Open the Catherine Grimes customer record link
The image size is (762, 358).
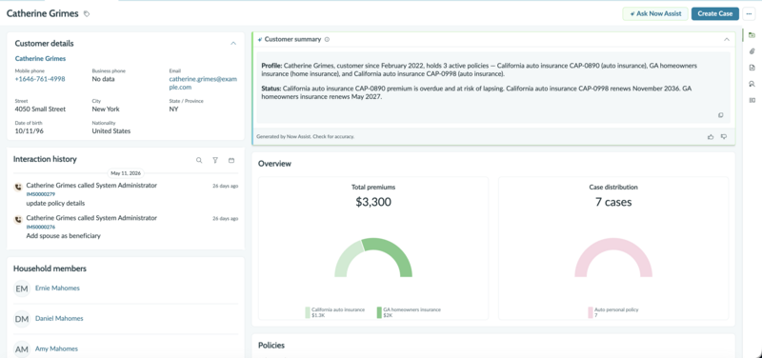pyautogui.click(x=40, y=58)
